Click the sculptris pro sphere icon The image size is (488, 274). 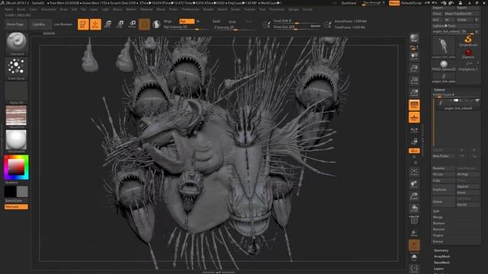(x=156, y=24)
